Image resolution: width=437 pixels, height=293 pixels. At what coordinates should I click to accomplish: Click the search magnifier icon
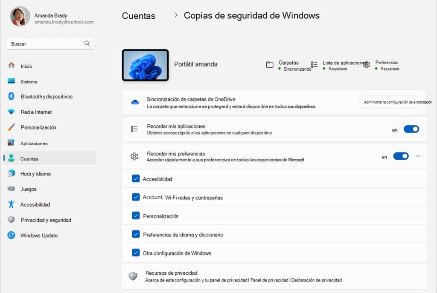[x=87, y=43]
